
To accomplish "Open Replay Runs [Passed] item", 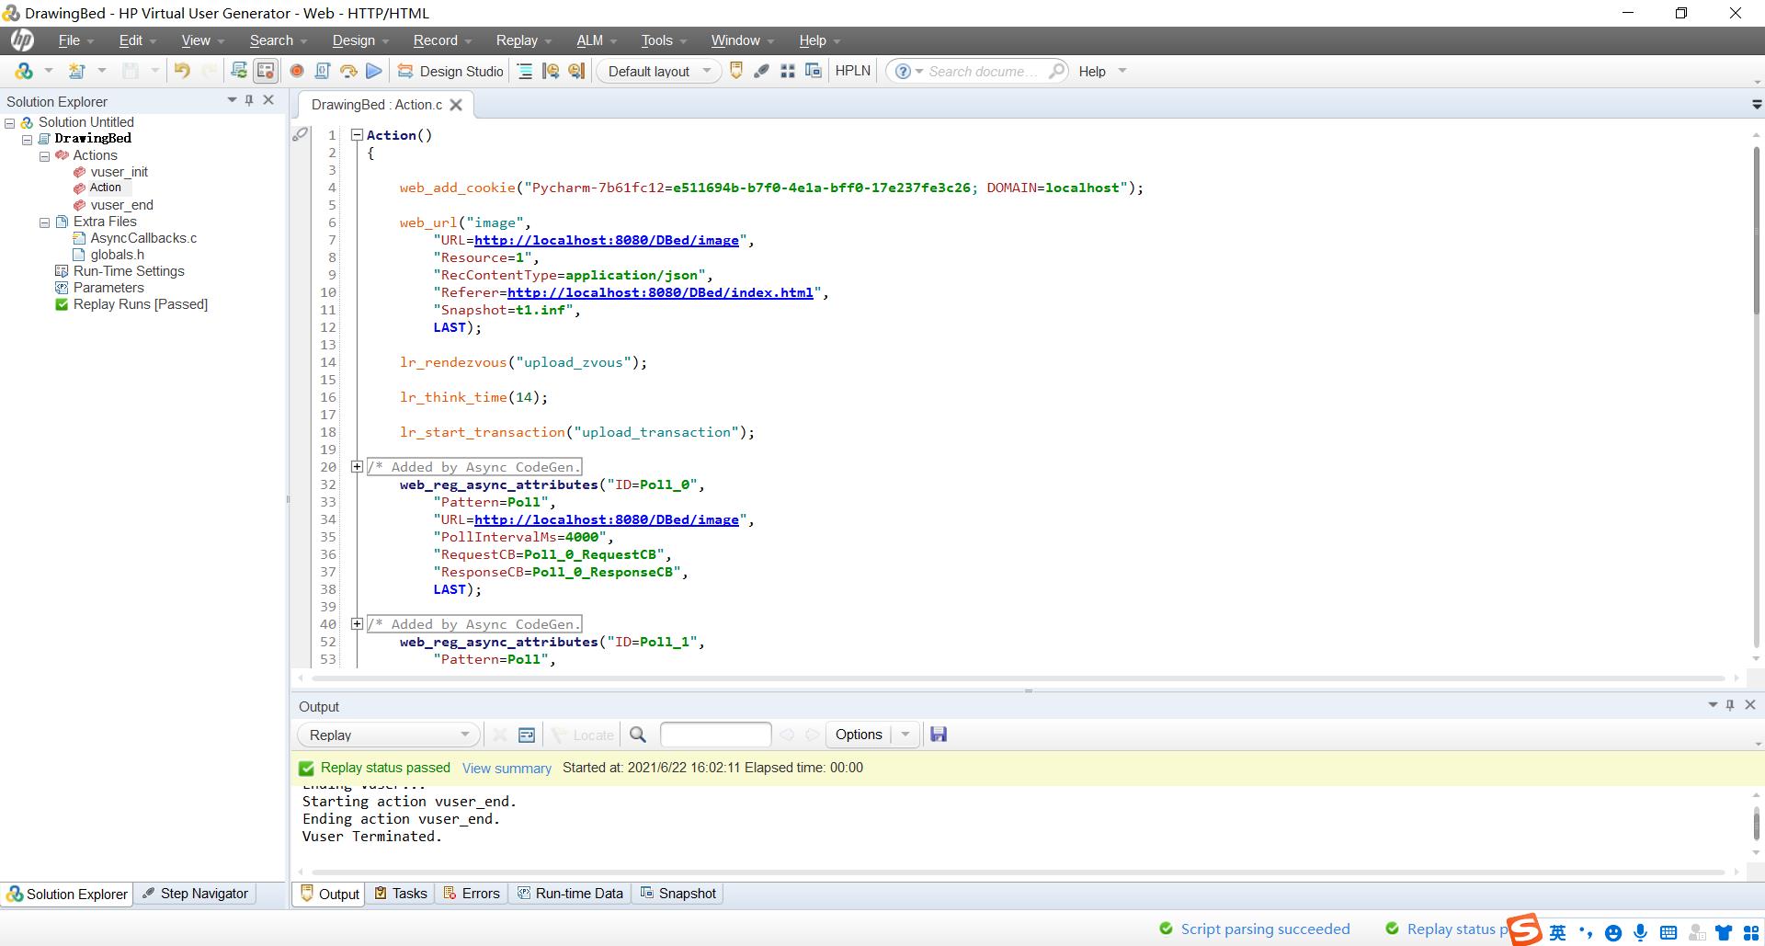I will 141,304.
